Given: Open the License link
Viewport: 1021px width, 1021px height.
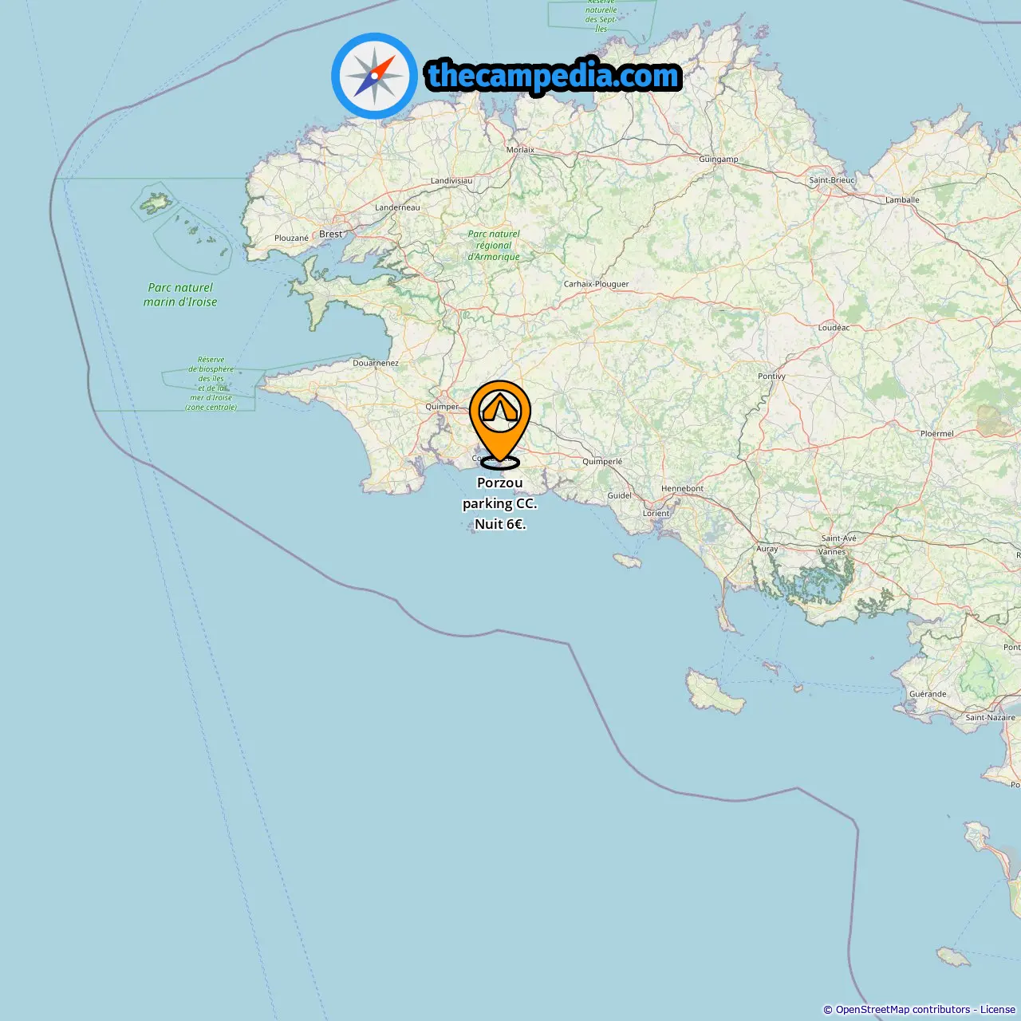Looking at the screenshot, I should (998, 1010).
